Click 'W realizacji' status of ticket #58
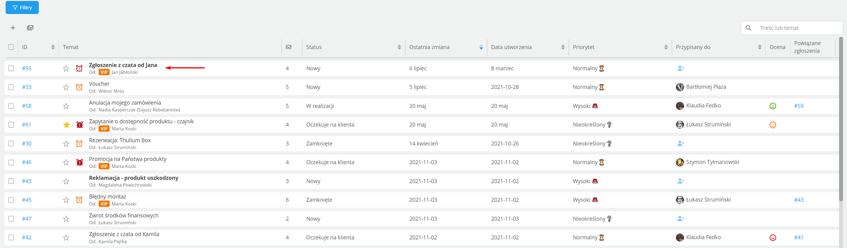The width and height of the screenshot is (847, 248). coord(320,106)
